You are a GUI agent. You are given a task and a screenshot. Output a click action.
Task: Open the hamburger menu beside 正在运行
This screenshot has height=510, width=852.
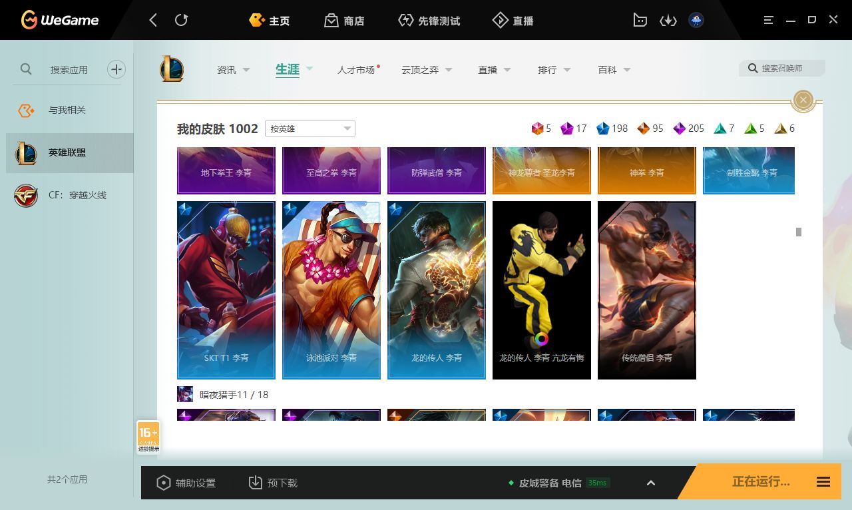823,482
